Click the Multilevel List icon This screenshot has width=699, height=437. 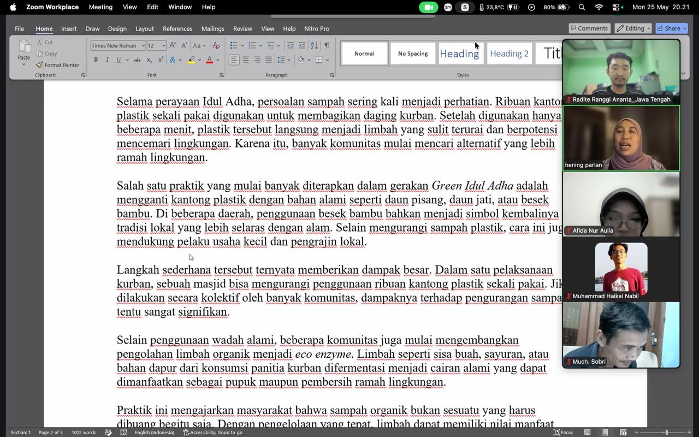(270, 45)
